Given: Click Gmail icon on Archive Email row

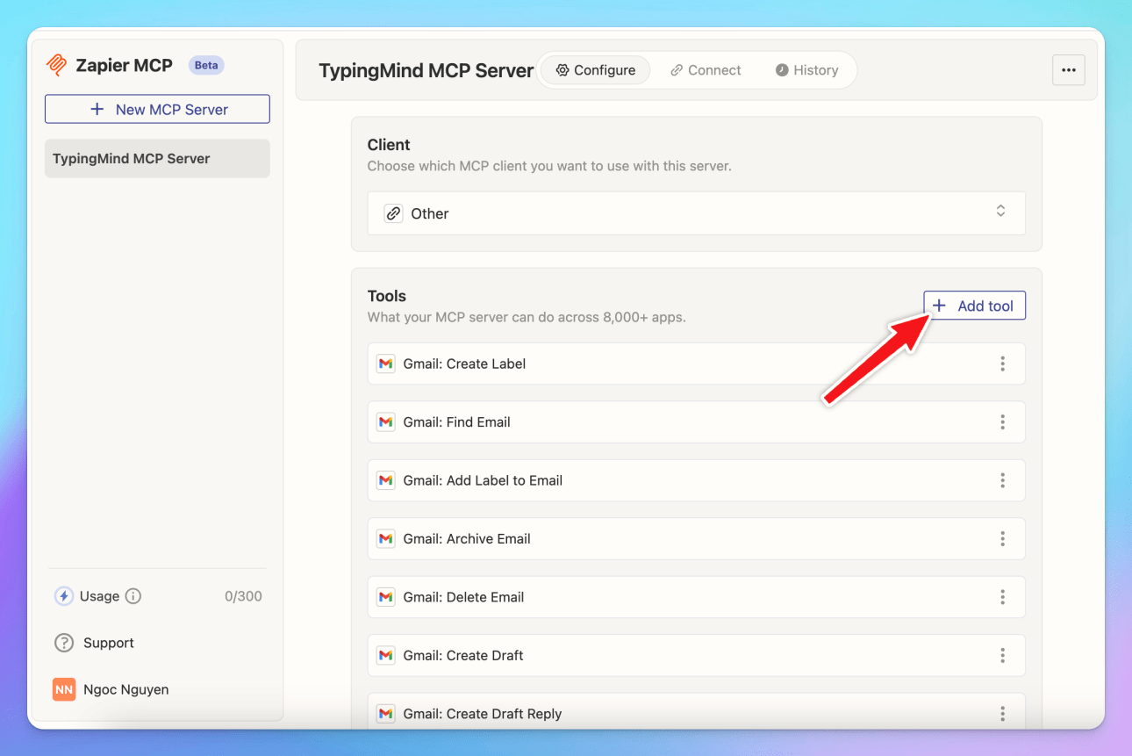Looking at the screenshot, I should click(x=385, y=539).
